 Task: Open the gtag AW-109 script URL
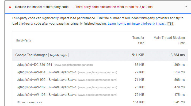[47, 87]
